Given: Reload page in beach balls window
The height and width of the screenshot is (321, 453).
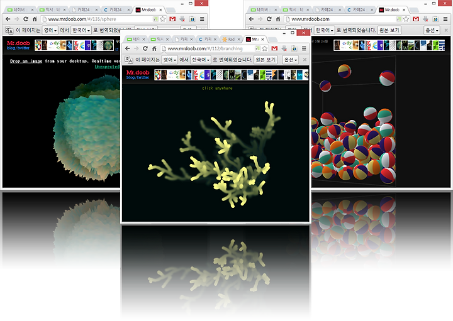Looking at the screenshot, I should point(269,19).
